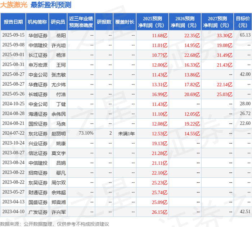Image resolution: width=252 pixels, height=227 pixels.
Task: Click analyst name 杨洋
Action: pos(61,55)
